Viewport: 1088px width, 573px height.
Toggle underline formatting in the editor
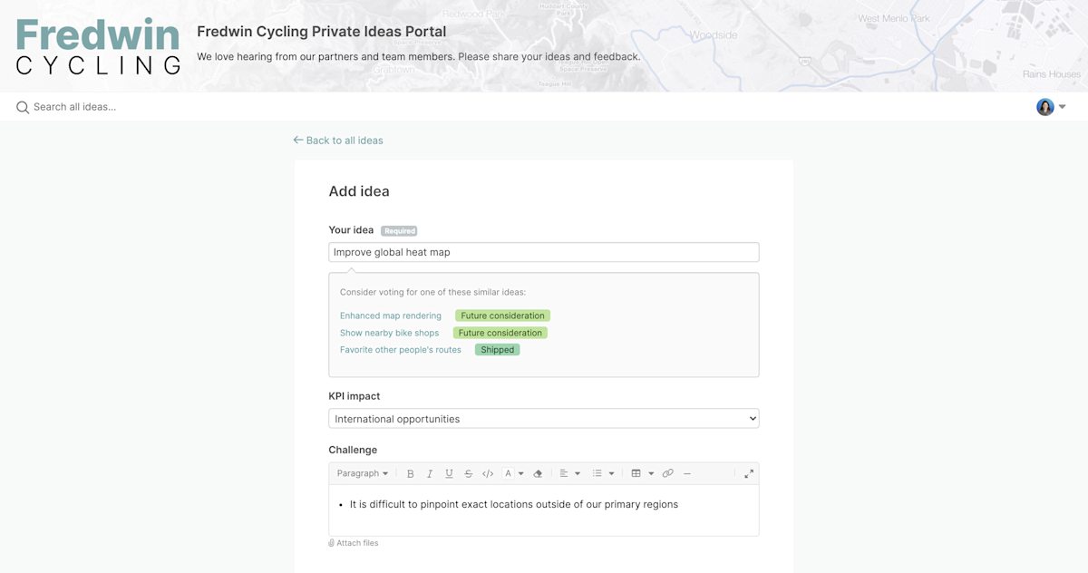tap(449, 473)
